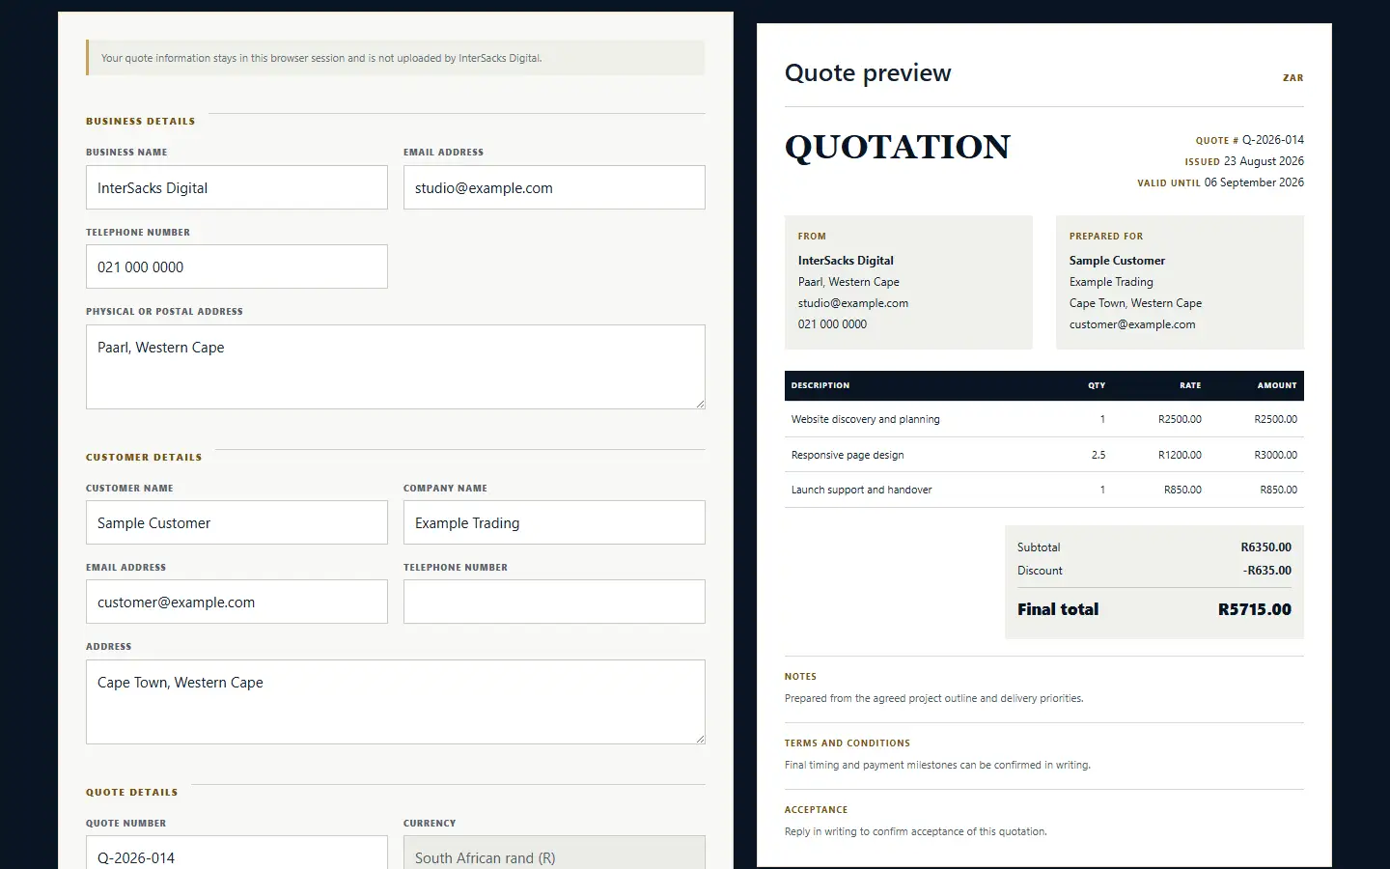Click the Final total label
The image size is (1390, 869).
(x=1058, y=609)
